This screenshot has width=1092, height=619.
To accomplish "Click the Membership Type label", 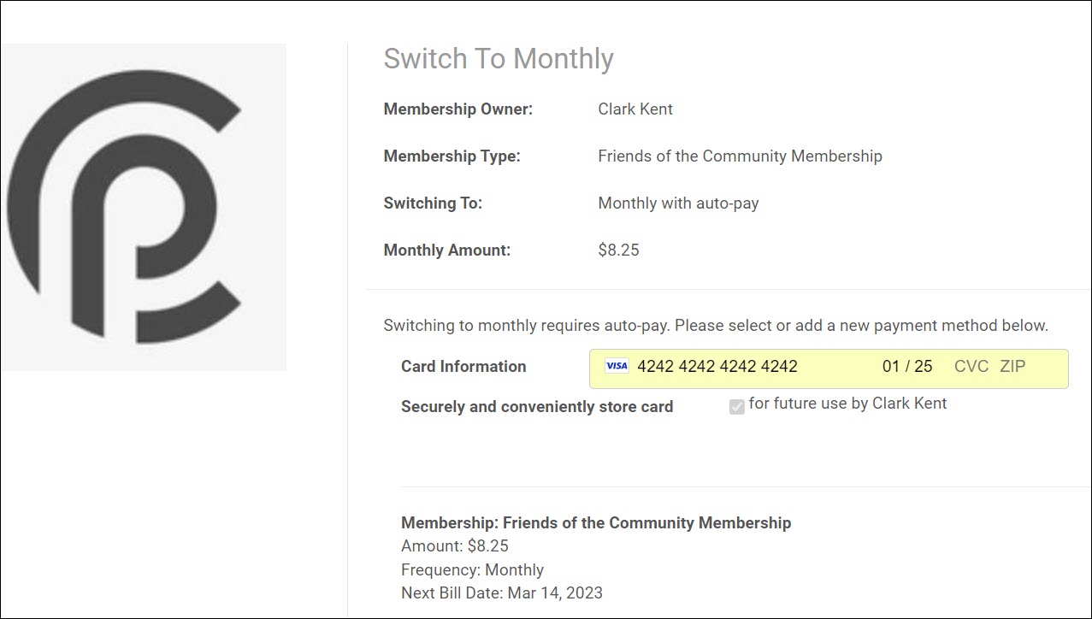I will 452,156.
